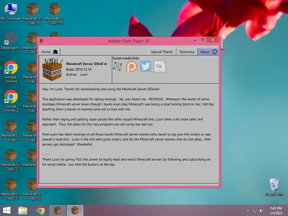This screenshot has height=216, width=288.
Task: Select Meinkraft.S... - Copy (9) desktop icon
Action: point(33,189)
